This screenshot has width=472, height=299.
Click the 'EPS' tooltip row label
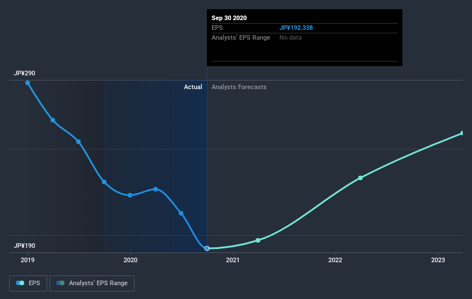tap(217, 28)
